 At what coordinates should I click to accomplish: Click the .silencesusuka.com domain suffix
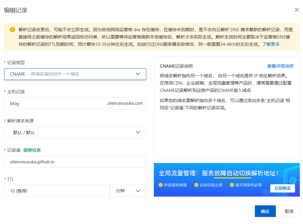click(125, 103)
